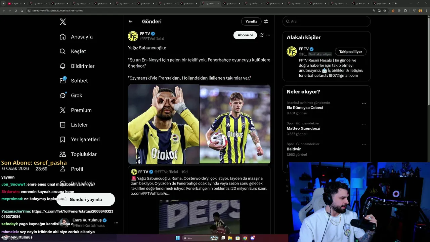Click the browser home icon

click(22, 11)
